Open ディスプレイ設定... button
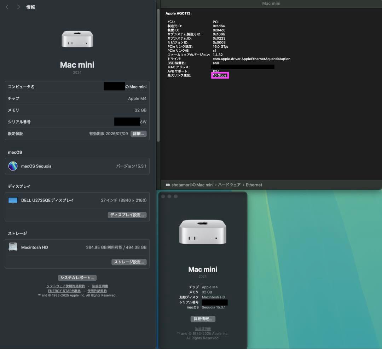The image size is (382, 349). click(127, 215)
